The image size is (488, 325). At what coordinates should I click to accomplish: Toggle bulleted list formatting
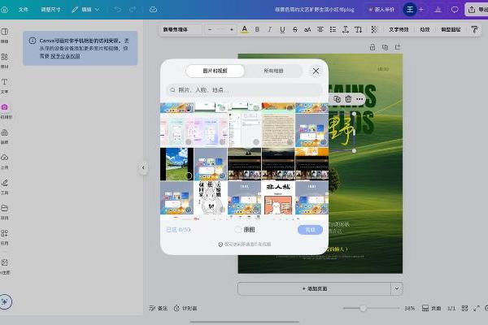pyautogui.click(x=333, y=29)
